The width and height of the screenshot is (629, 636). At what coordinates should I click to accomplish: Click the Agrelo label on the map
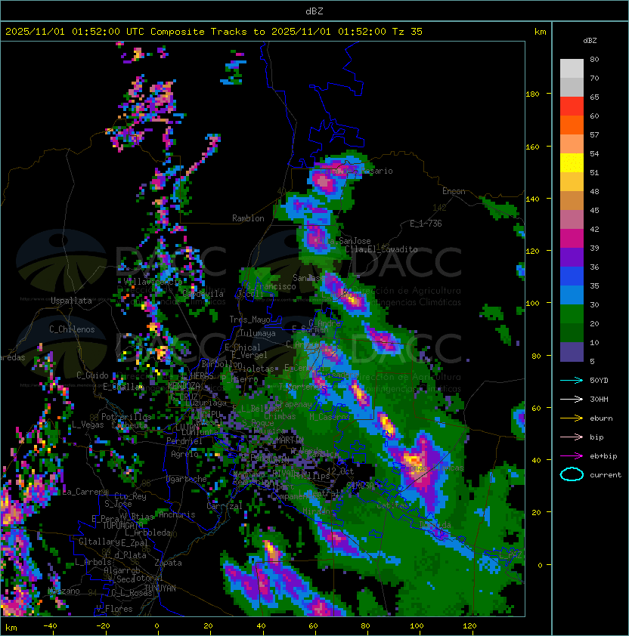[x=184, y=454]
